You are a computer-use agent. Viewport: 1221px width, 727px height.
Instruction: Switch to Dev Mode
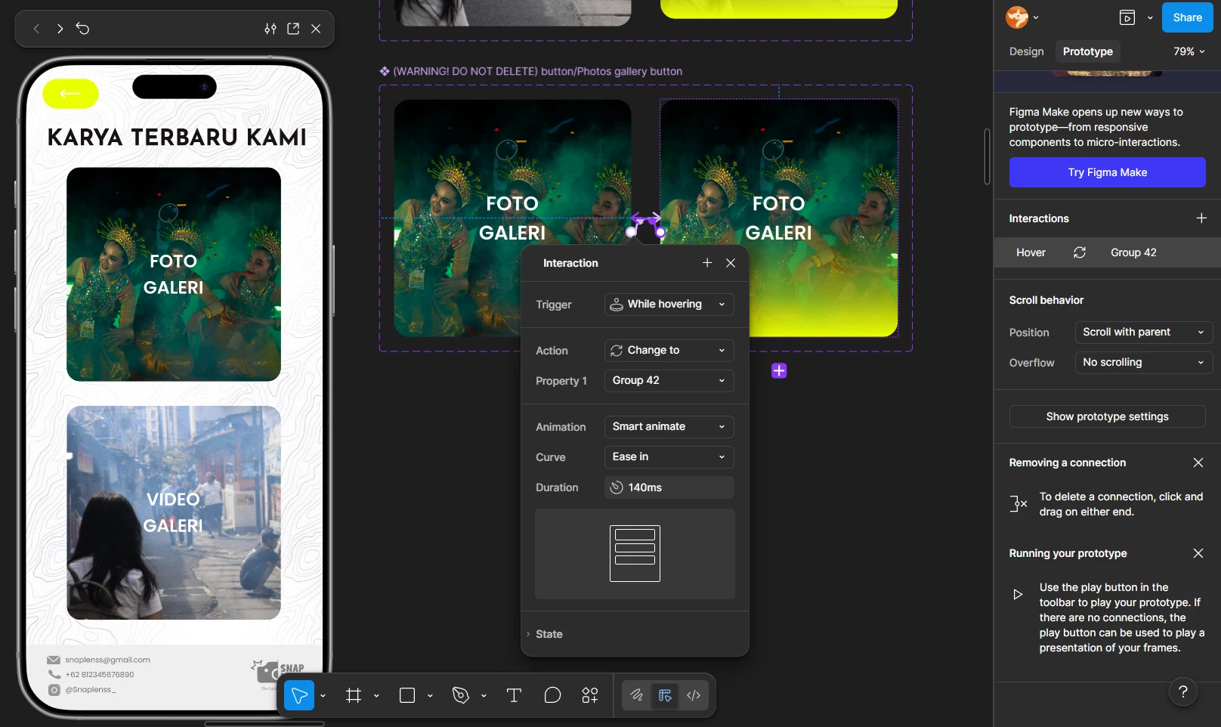(x=694, y=695)
